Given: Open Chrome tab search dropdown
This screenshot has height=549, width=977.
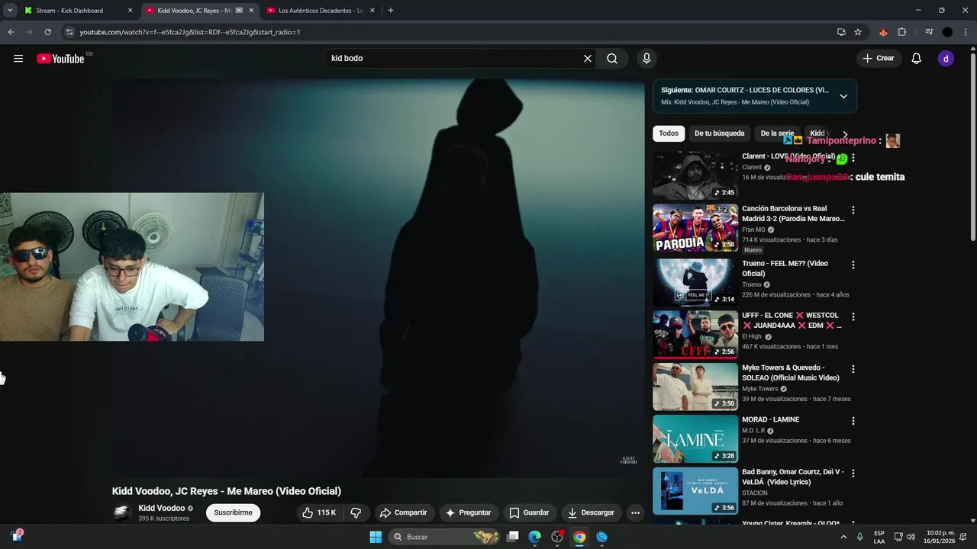Looking at the screenshot, I should tap(10, 11).
